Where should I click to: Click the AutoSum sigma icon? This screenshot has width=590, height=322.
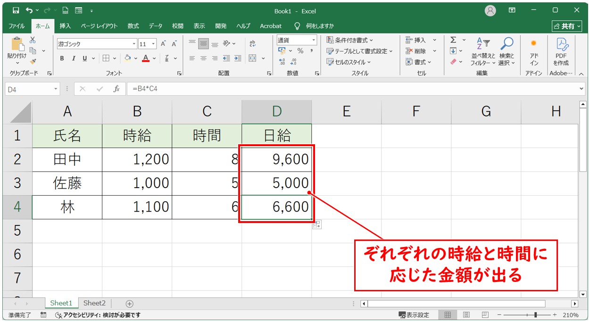tap(453, 40)
